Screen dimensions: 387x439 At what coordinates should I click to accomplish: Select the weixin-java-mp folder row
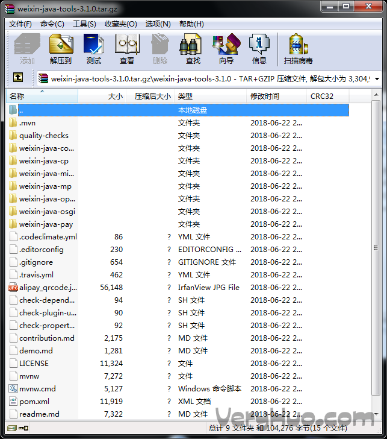179,186
